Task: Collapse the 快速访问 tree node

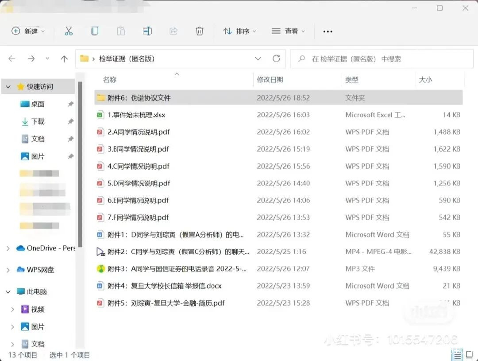Action: click(8, 87)
